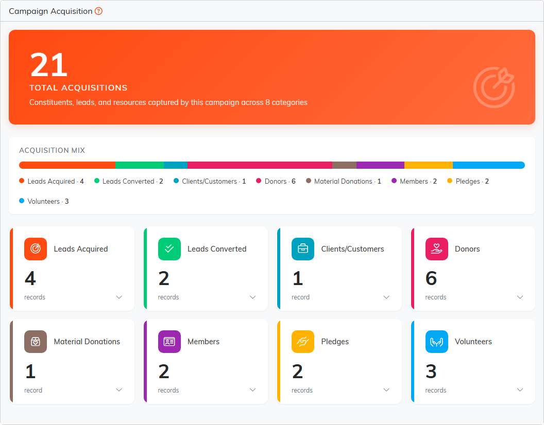Expand the Leads Acquired records chevron

pyautogui.click(x=119, y=297)
